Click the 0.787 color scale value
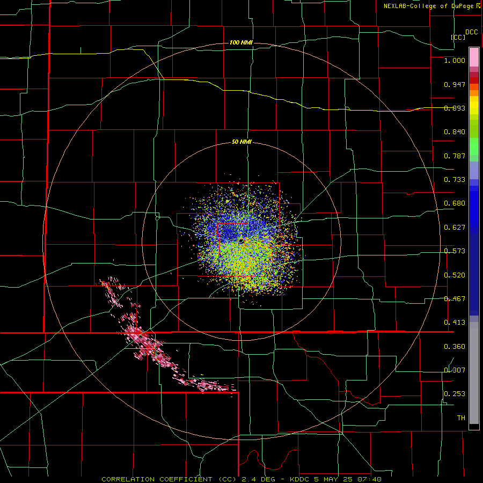 (455, 156)
